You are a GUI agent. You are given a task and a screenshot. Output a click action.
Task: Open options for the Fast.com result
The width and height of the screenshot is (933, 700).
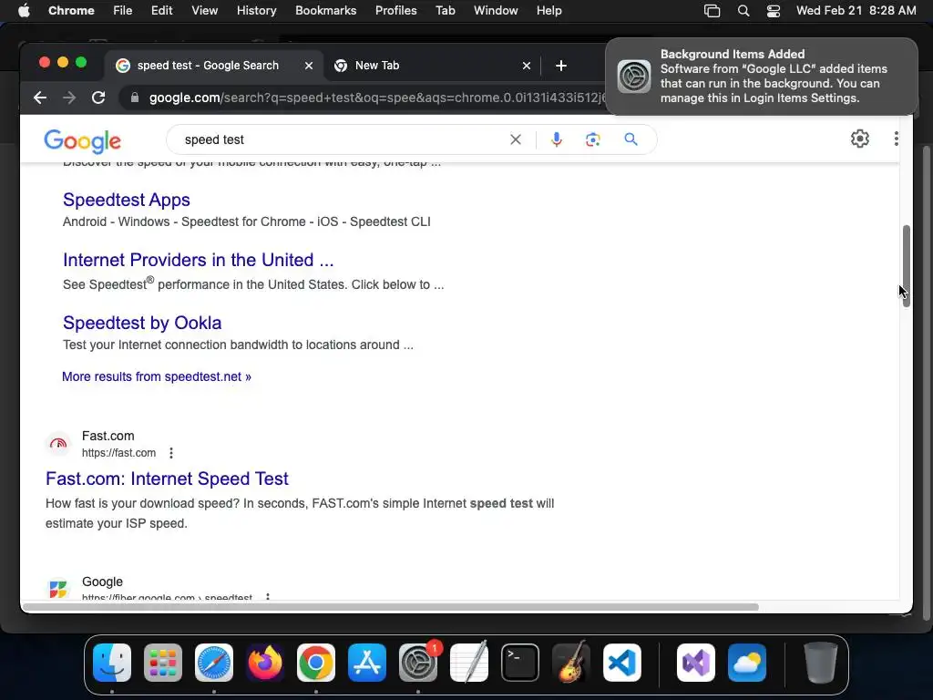click(x=171, y=453)
